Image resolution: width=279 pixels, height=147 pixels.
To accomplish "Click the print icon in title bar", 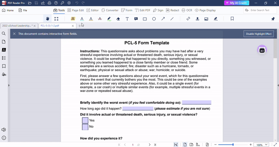I will (49, 3).
